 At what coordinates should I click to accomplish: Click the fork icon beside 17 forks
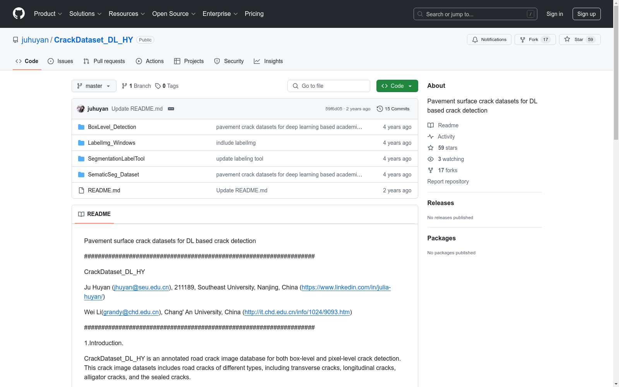pos(431,170)
